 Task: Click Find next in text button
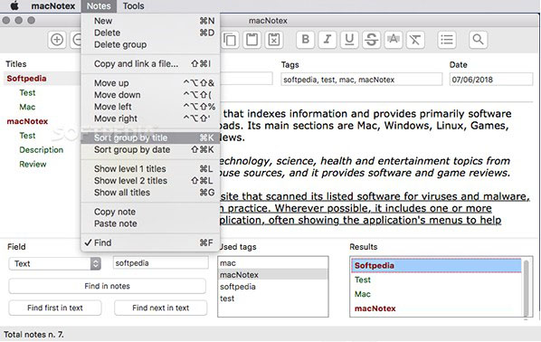161,308
